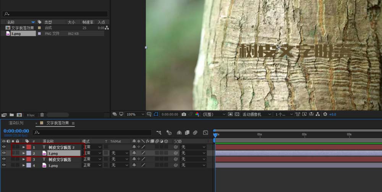The image size is (382, 192).
Task: Toggle the transparency grid icon
Action: tap(237, 114)
